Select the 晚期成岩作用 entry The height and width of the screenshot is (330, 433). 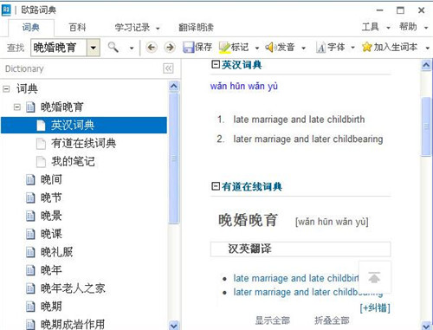tap(73, 324)
